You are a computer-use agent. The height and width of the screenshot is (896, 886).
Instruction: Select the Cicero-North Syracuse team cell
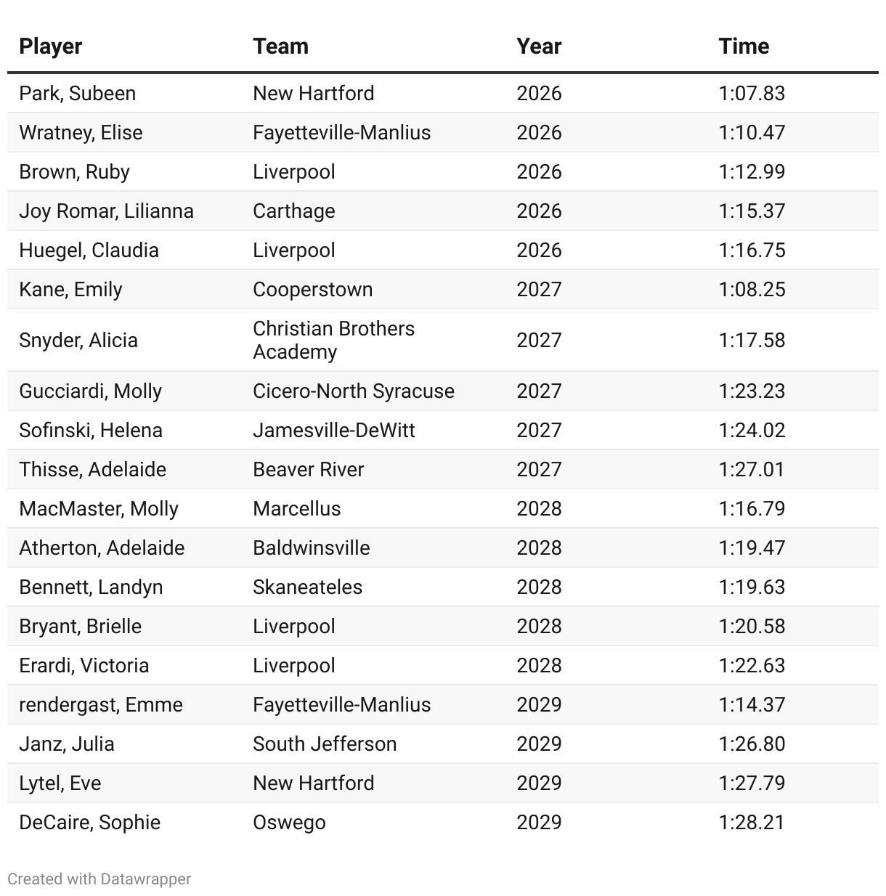tap(353, 391)
